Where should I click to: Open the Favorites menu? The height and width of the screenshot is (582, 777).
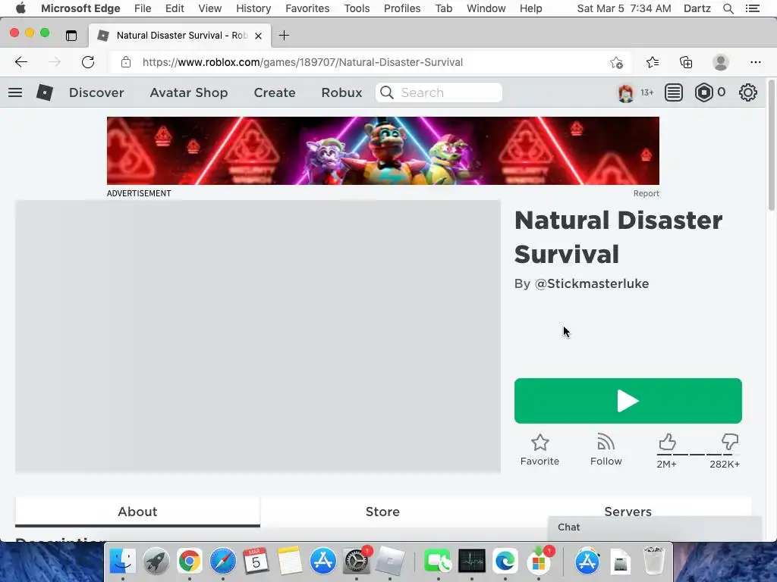pos(307,8)
